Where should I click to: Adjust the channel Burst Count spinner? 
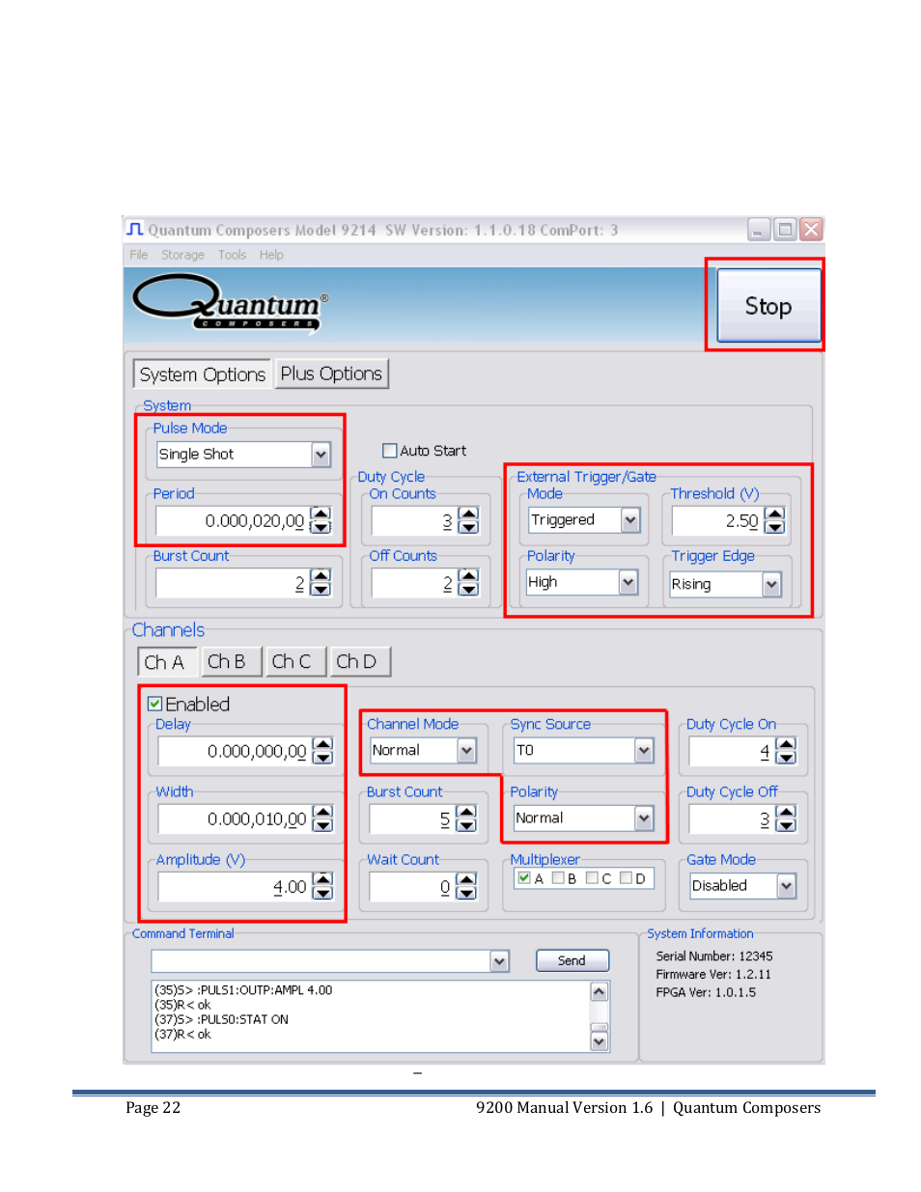pyautogui.click(x=465, y=818)
